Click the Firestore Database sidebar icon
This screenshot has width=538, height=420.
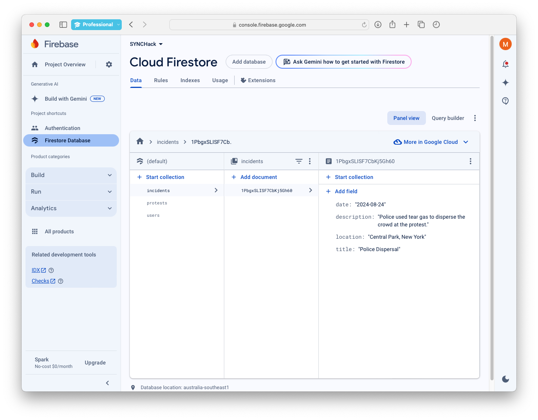tap(35, 140)
